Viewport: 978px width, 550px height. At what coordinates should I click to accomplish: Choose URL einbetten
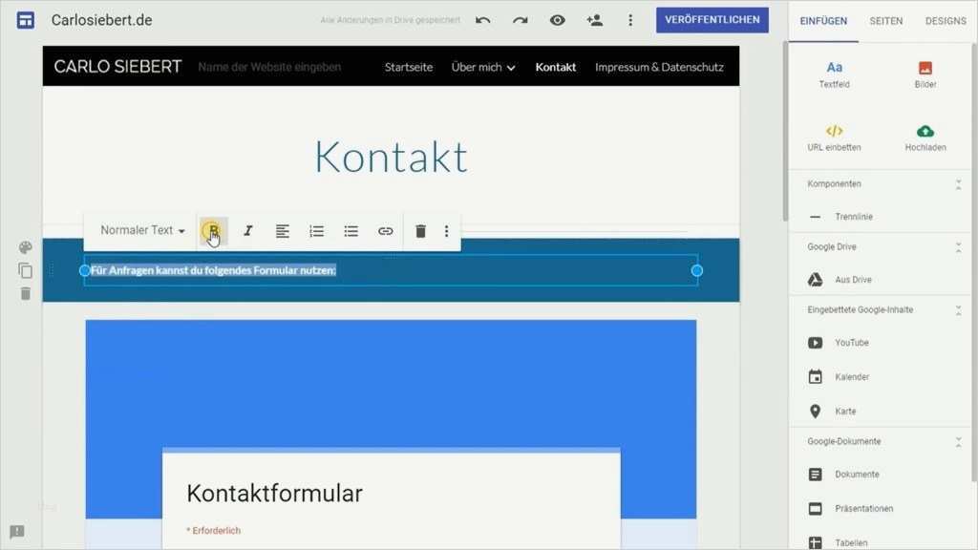click(x=834, y=137)
